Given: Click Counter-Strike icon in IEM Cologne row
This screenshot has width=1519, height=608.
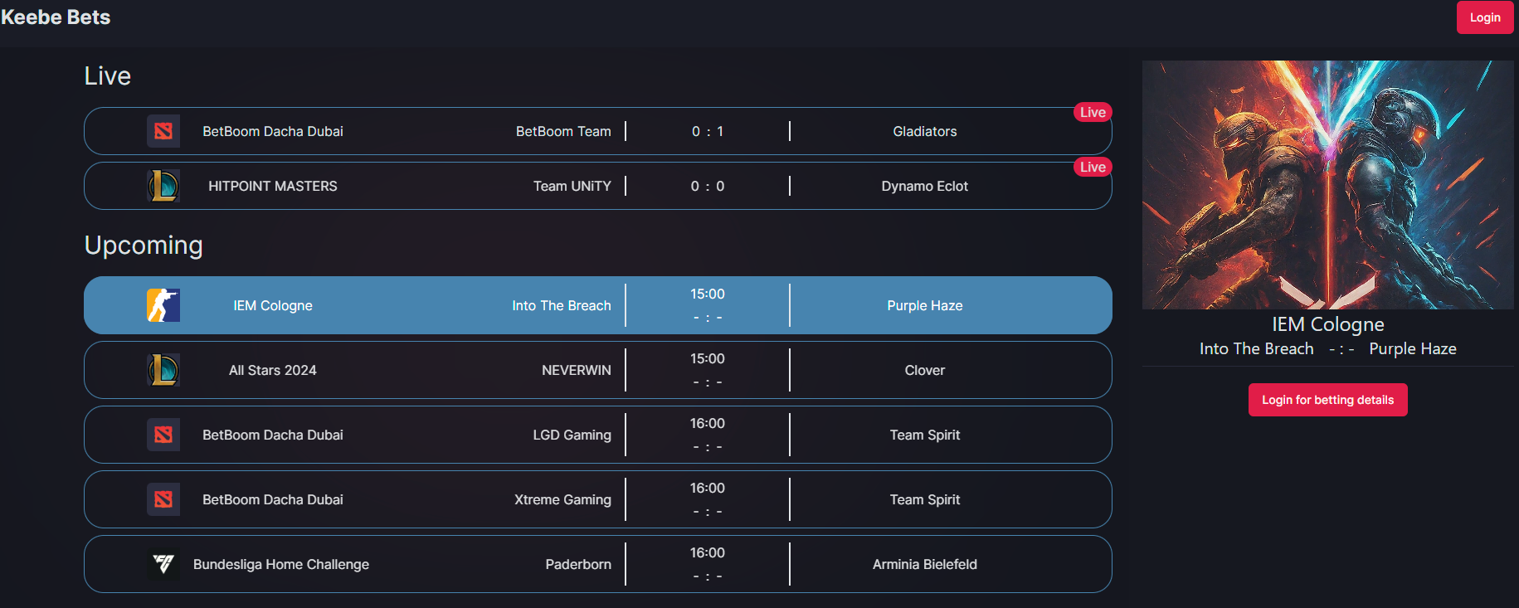Looking at the screenshot, I should pyautogui.click(x=163, y=305).
